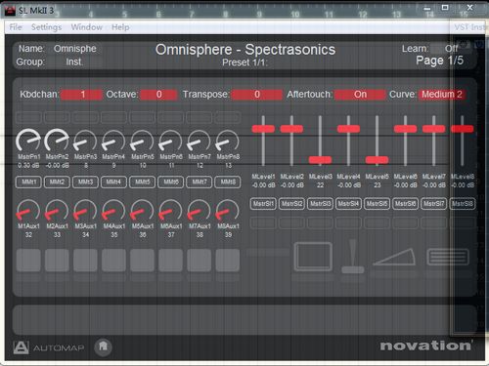Click the M7Aux1 red knob
Image resolution: width=489 pixels, height=366 pixels.
click(x=199, y=211)
